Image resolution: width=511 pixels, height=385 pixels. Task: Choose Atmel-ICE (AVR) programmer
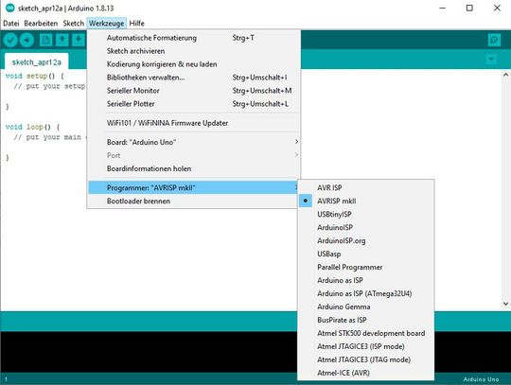point(366,373)
